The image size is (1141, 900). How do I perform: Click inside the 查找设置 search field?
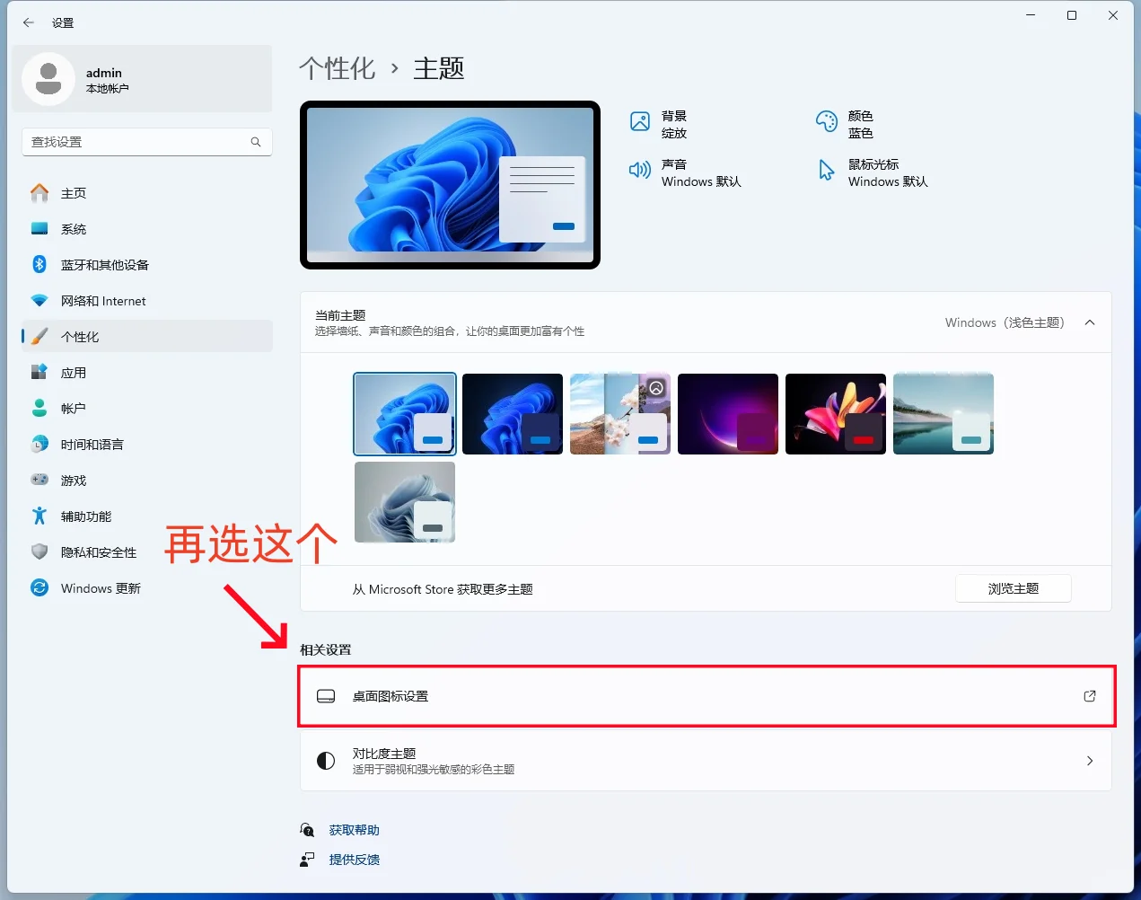(x=135, y=141)
